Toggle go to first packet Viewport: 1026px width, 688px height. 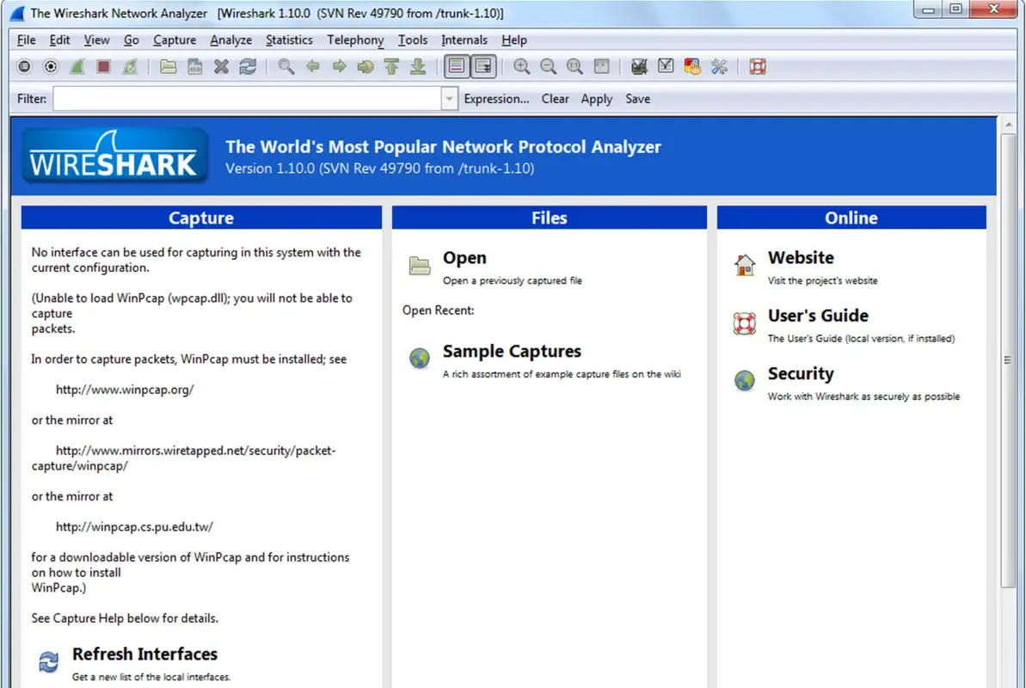point(390,66)
